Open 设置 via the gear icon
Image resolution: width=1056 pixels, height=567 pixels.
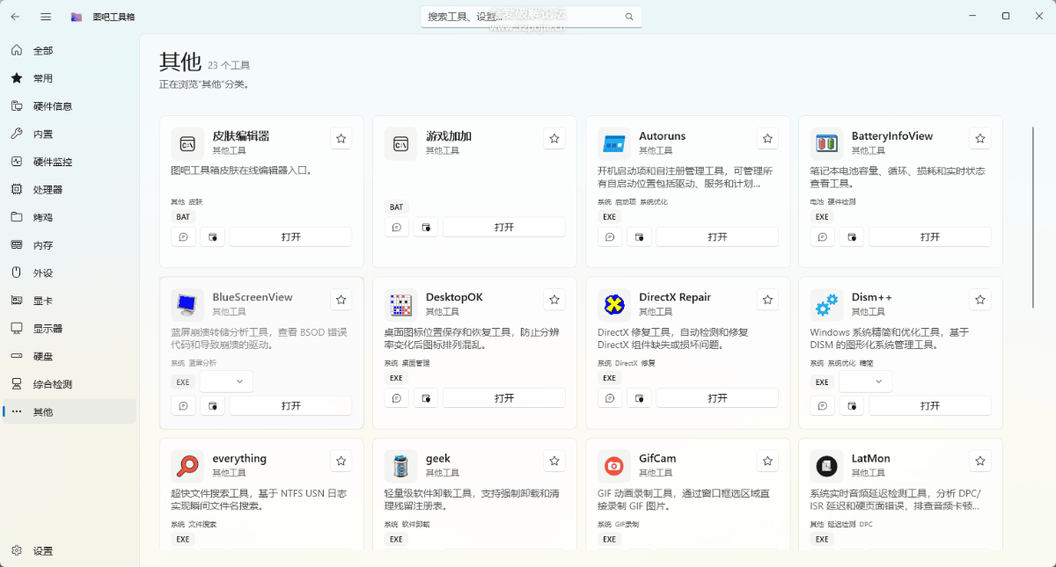point(18,551)
